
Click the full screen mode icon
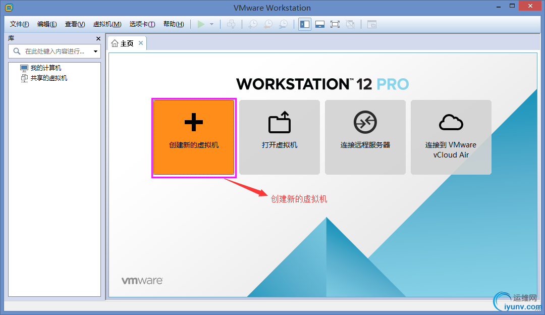click(335, 24)
